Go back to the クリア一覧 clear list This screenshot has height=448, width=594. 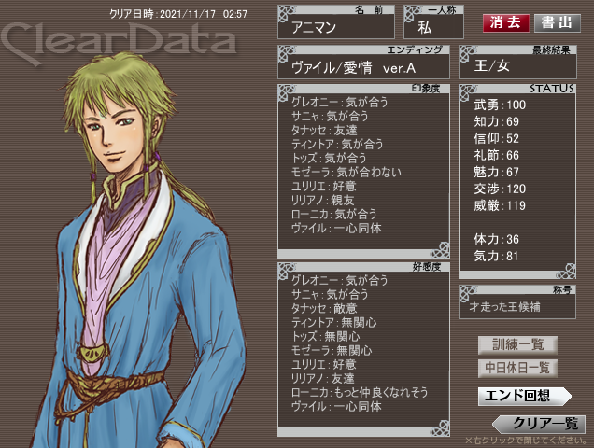click(539, 424)
